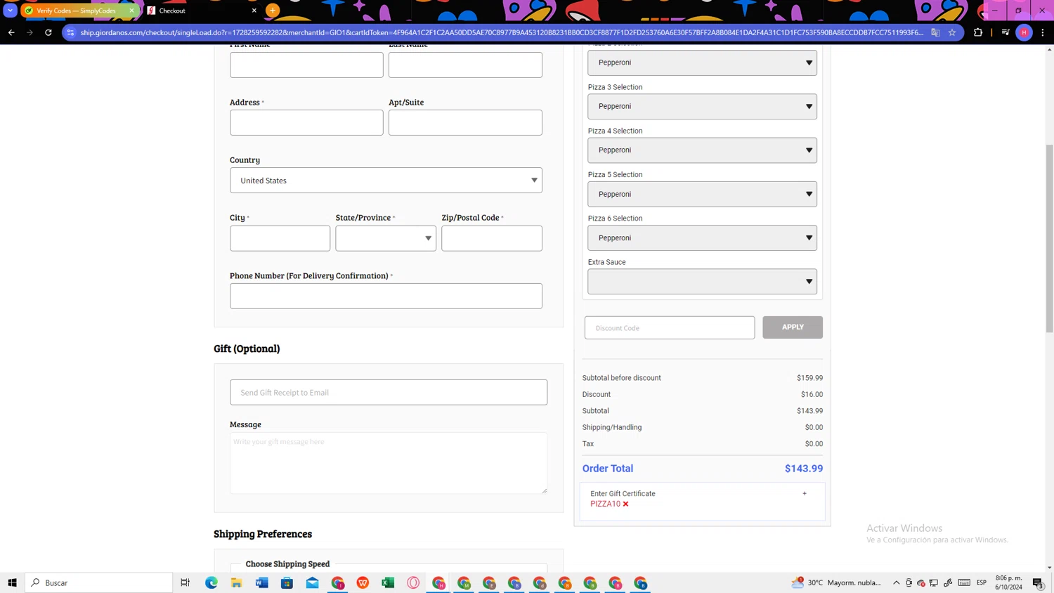Image resolution: width=1054 pixels, height=593 pixels.
Task: Open the taskbar clock showing 8:06 p. m.
Action: click(1009, 582)
